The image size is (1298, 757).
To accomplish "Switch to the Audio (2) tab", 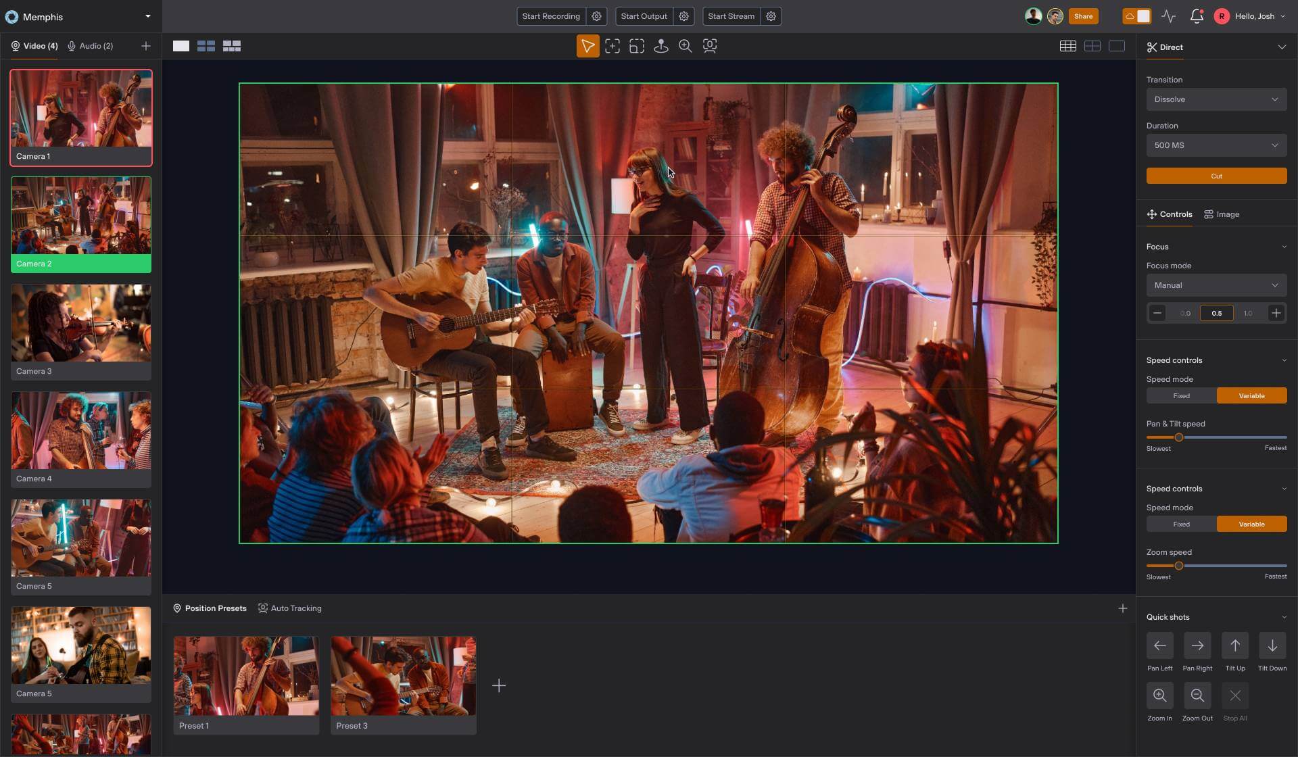I will click(91, 45).
